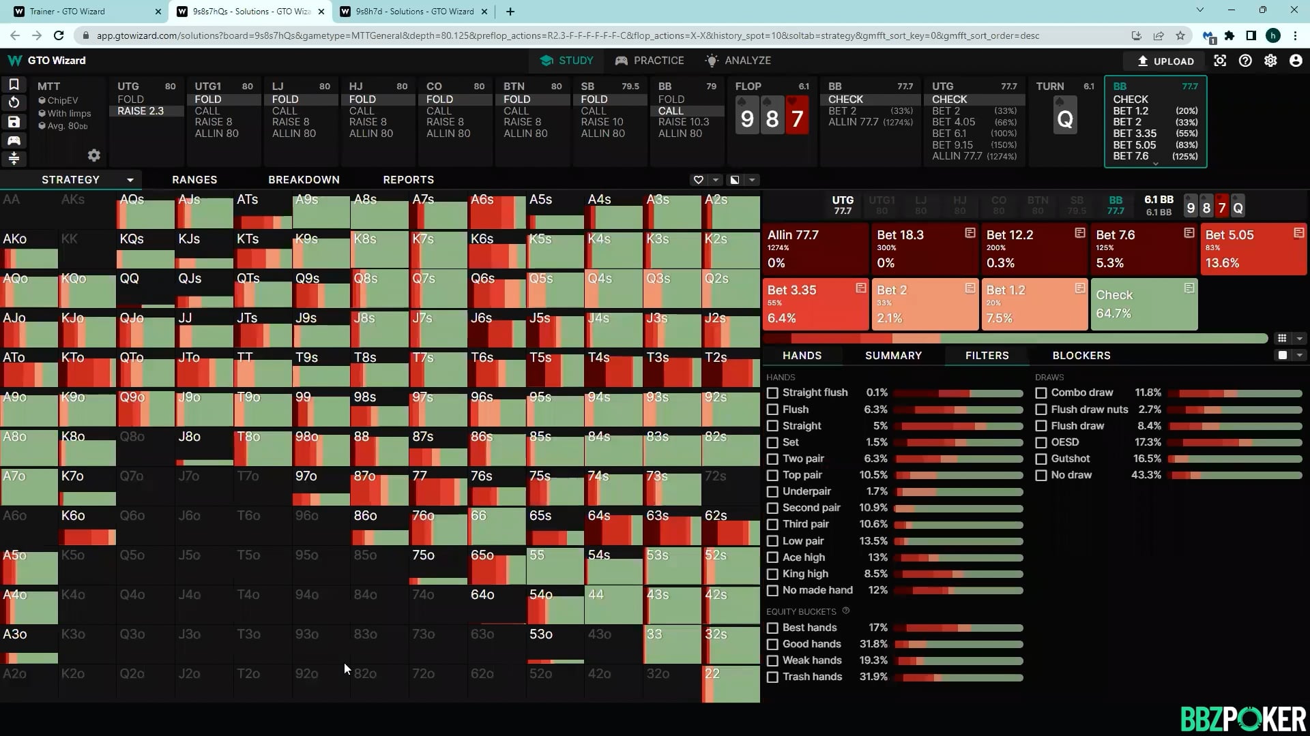
Task: Expand the STRATEGY tab dropdown arrow
Action: (130, 180)
